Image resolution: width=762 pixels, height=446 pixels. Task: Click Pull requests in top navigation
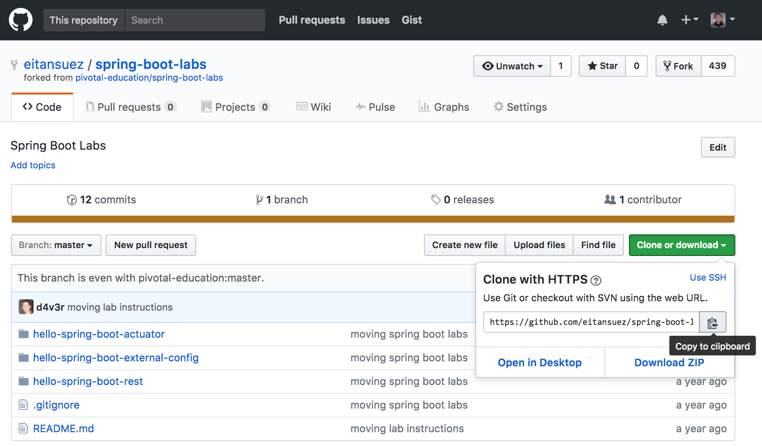pyautogui.click(x=312, y=20)
